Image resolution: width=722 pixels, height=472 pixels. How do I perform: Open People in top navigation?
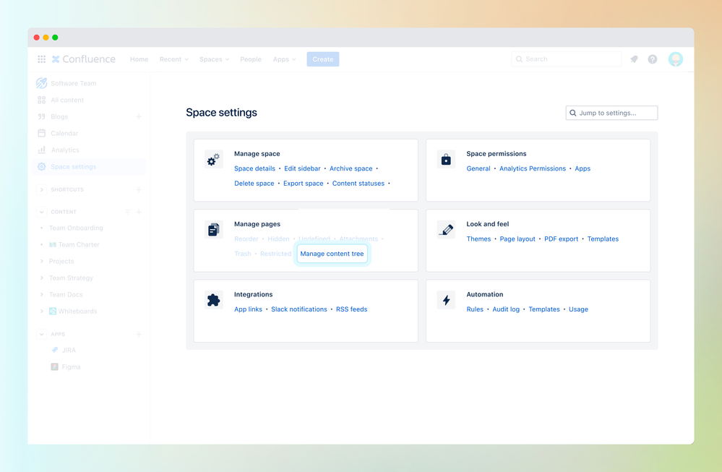(x=251, y=59)
